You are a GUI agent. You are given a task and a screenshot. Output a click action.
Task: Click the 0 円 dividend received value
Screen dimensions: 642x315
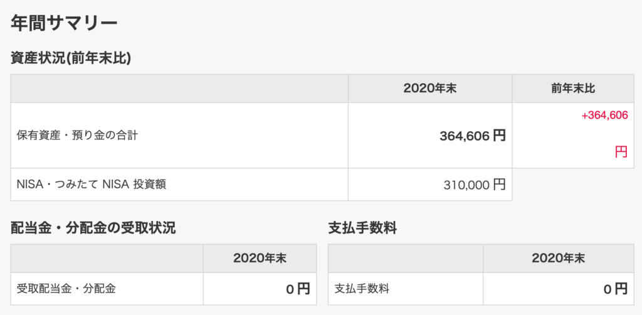point(298,289)
